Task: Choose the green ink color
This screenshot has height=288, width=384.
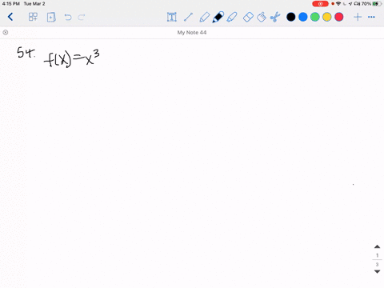Action: (x=315, y=17)
